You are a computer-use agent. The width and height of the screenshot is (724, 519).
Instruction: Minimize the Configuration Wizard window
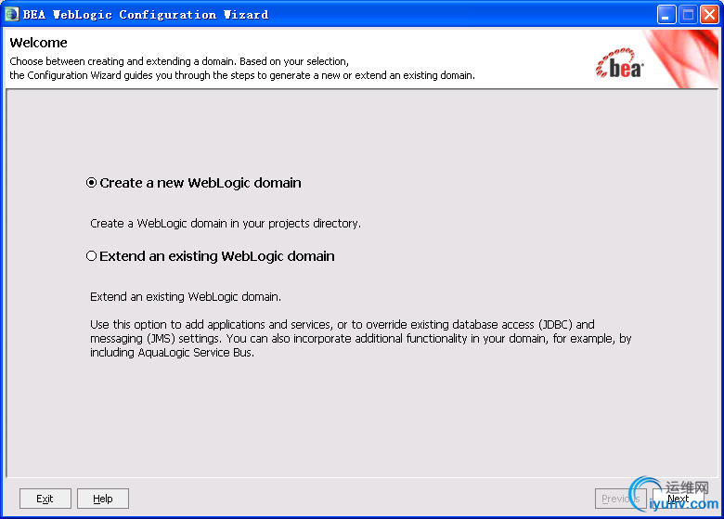[666, 15]
